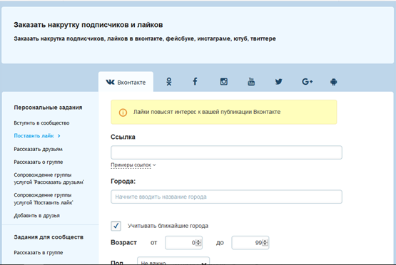Open Сопровождение группы 'Поставить лайк' link
The height and width of the screenshot is (265, 396).
coord(44,199)
